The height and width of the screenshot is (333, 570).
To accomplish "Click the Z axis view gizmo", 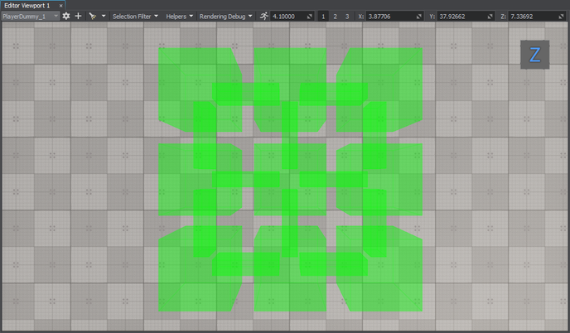I will (534, 55).
